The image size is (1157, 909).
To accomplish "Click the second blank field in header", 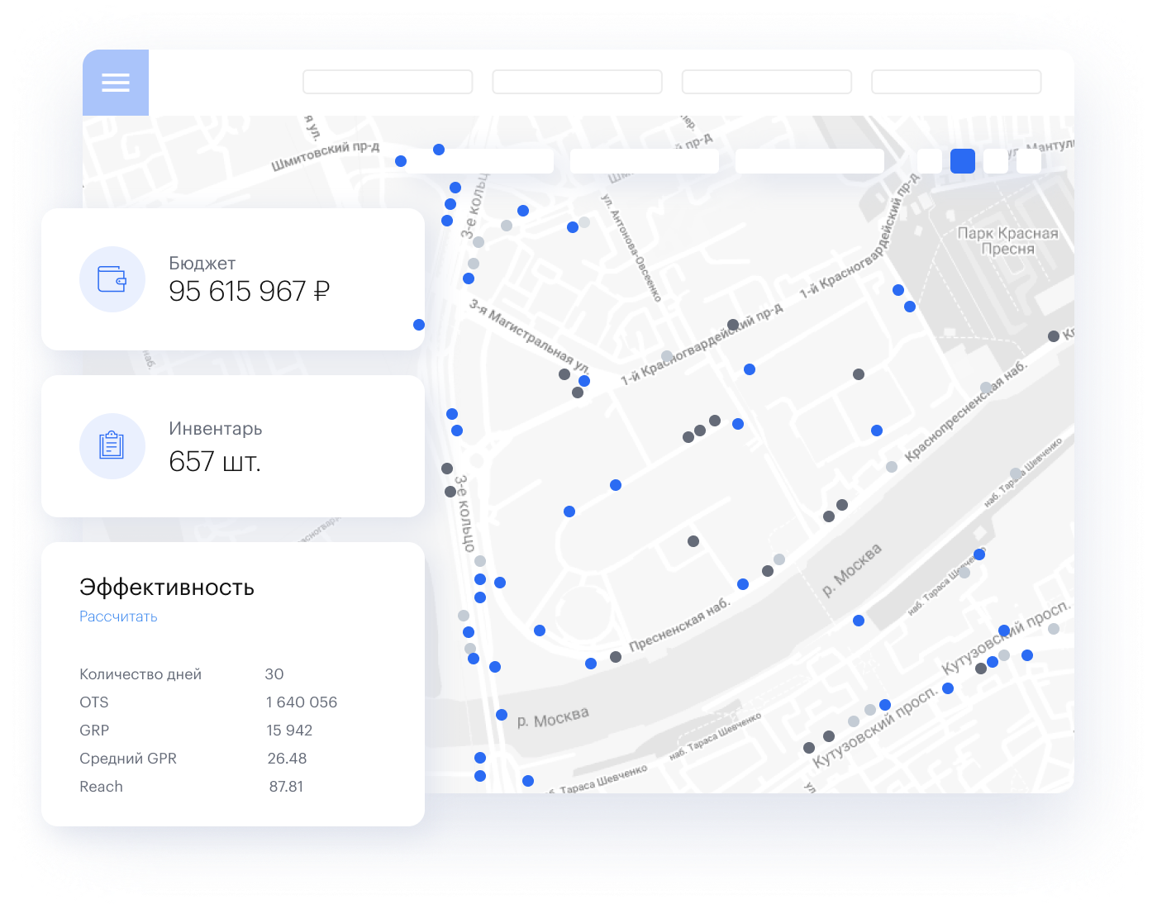I will click(577, 82).
